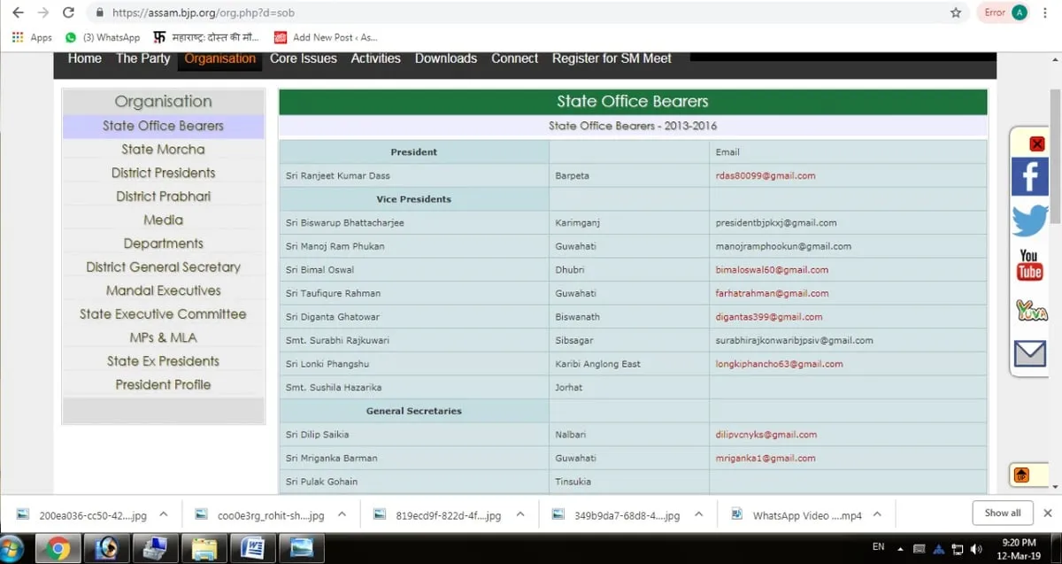
Task: Open the 200ea036 jpg downloaded file
Action: (x=84, y=514)
